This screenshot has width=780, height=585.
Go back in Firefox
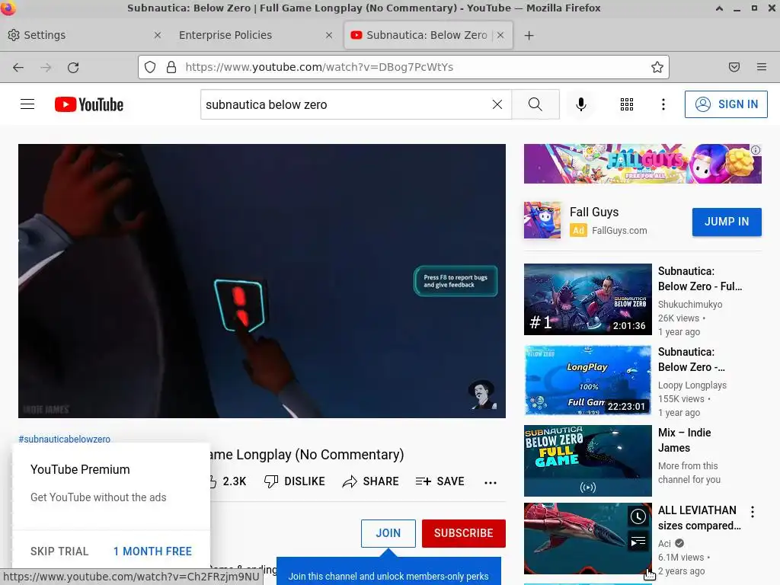18,67
